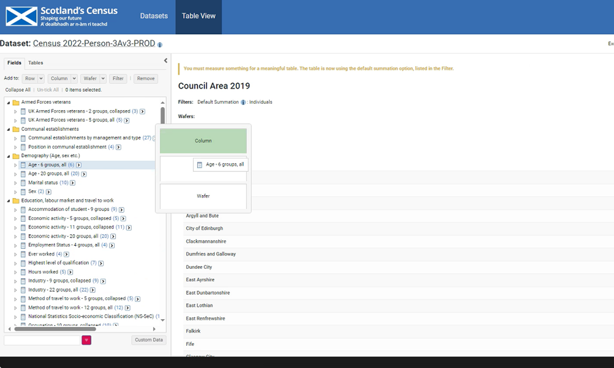614x368 pixels.
Task: Click the Custom Data button
Action: tap(149, 340)
